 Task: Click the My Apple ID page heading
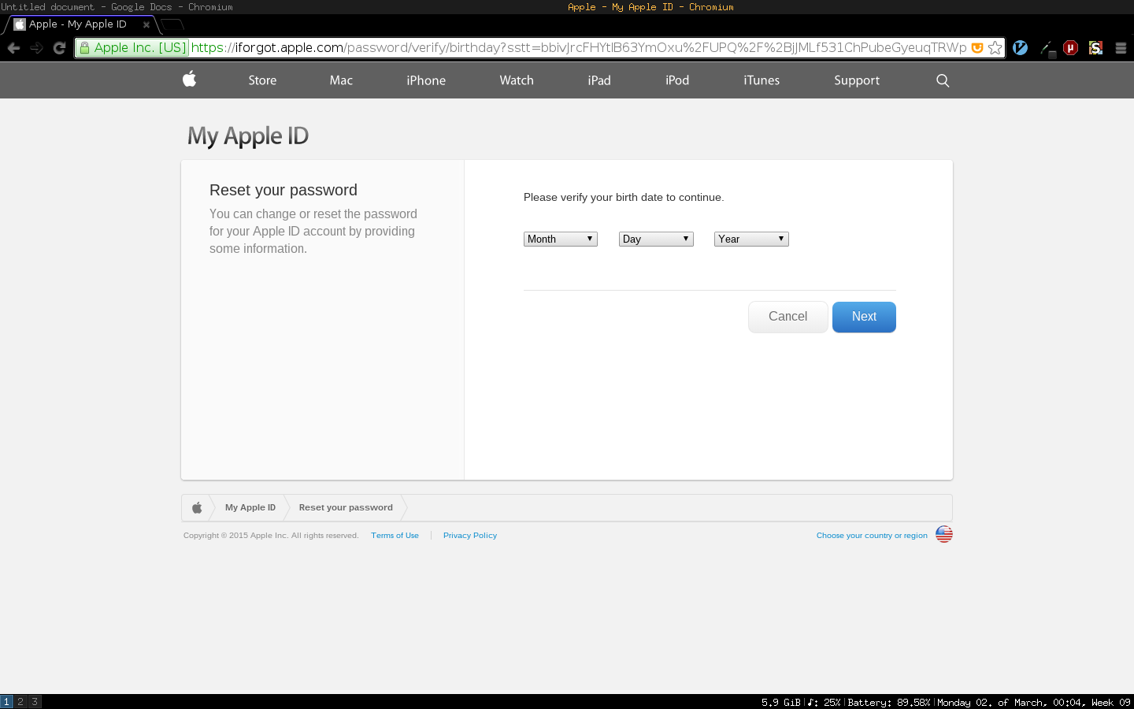248,136
